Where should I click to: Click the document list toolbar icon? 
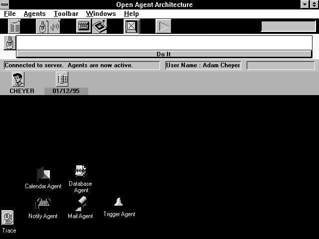point(14,26)
